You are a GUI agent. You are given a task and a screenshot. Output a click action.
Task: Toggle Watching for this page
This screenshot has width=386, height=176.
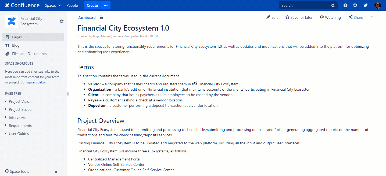pos(330,17)
